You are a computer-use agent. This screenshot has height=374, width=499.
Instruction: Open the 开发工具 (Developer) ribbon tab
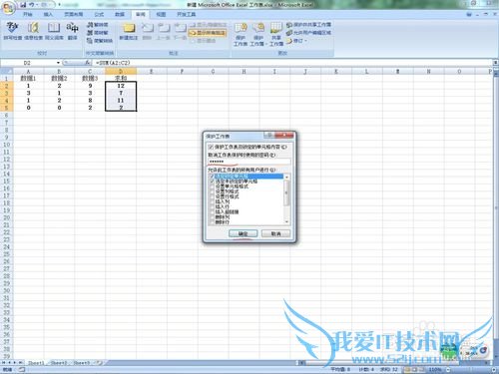point(187,14)
